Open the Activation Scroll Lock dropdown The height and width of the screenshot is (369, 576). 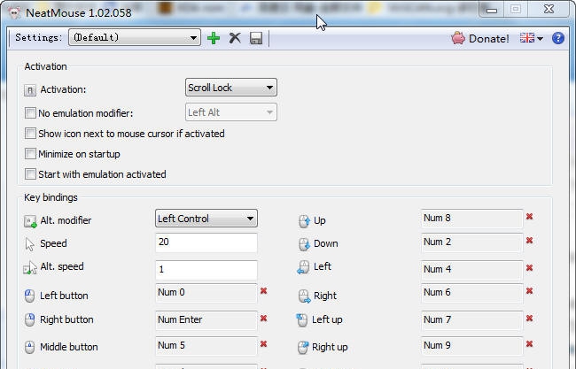click(231, 88)
